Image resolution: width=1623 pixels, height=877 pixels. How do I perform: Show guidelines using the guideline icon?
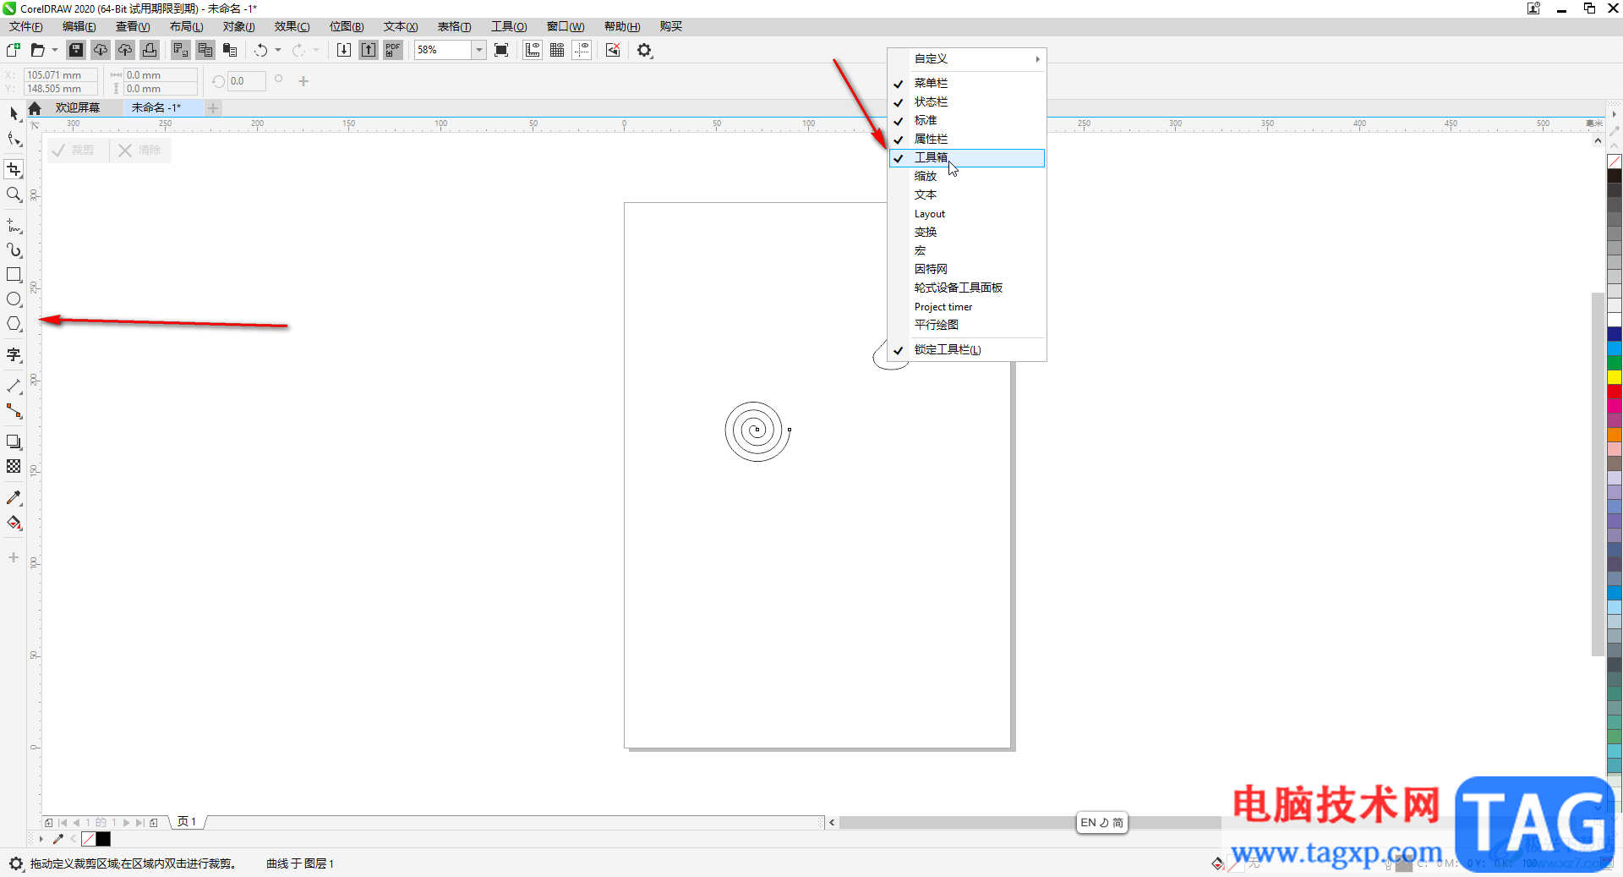[582, 50]
